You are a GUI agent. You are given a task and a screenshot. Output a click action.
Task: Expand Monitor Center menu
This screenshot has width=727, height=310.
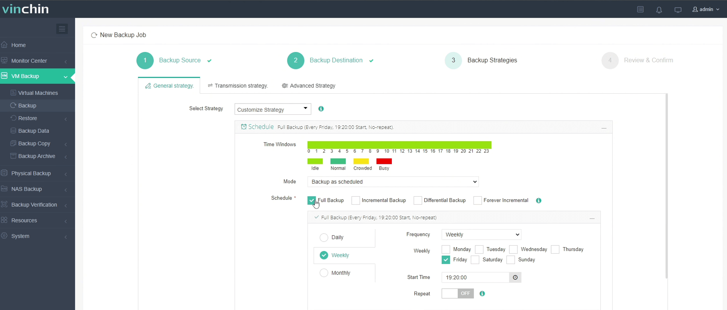point(38,60)
